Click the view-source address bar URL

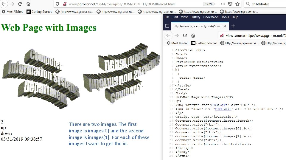click(256, 35)
